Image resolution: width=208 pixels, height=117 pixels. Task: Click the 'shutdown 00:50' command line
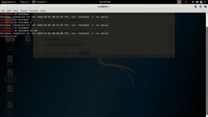pos(19,31)
